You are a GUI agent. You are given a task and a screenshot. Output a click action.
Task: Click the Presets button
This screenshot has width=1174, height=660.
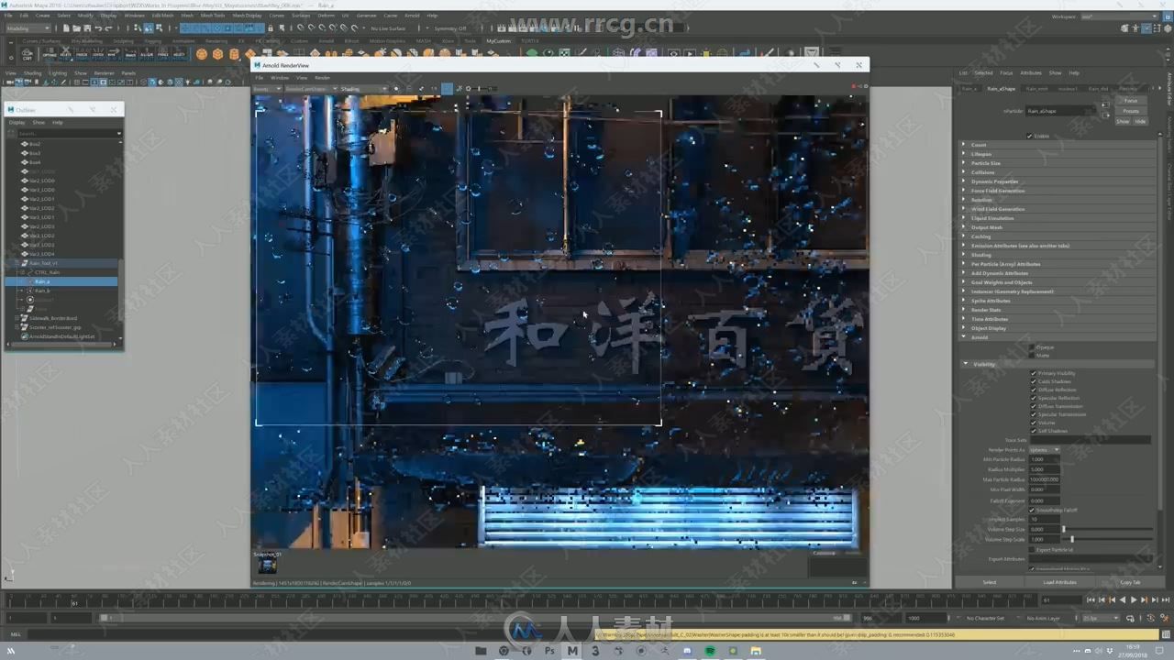1131,111
